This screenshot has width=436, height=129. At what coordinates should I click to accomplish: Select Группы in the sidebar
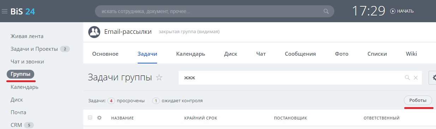(20, 74)
